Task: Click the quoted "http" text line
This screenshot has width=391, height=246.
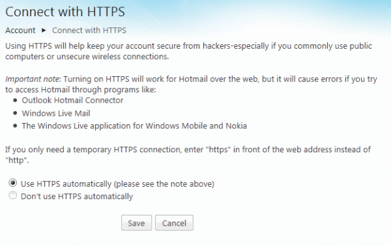Action: click(17, 160)
